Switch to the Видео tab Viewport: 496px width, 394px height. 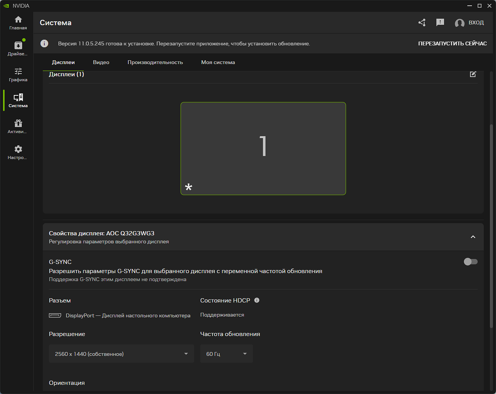point(101,62)
